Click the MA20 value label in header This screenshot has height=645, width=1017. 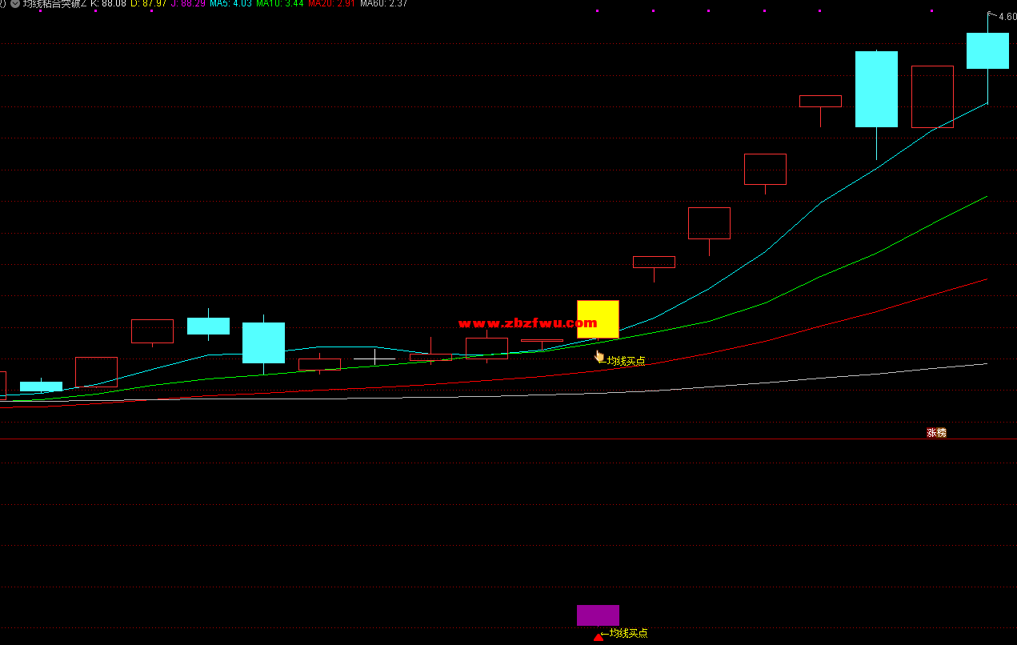[x=330, y=3]
